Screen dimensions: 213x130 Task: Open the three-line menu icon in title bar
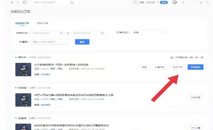tap(183, 2)
